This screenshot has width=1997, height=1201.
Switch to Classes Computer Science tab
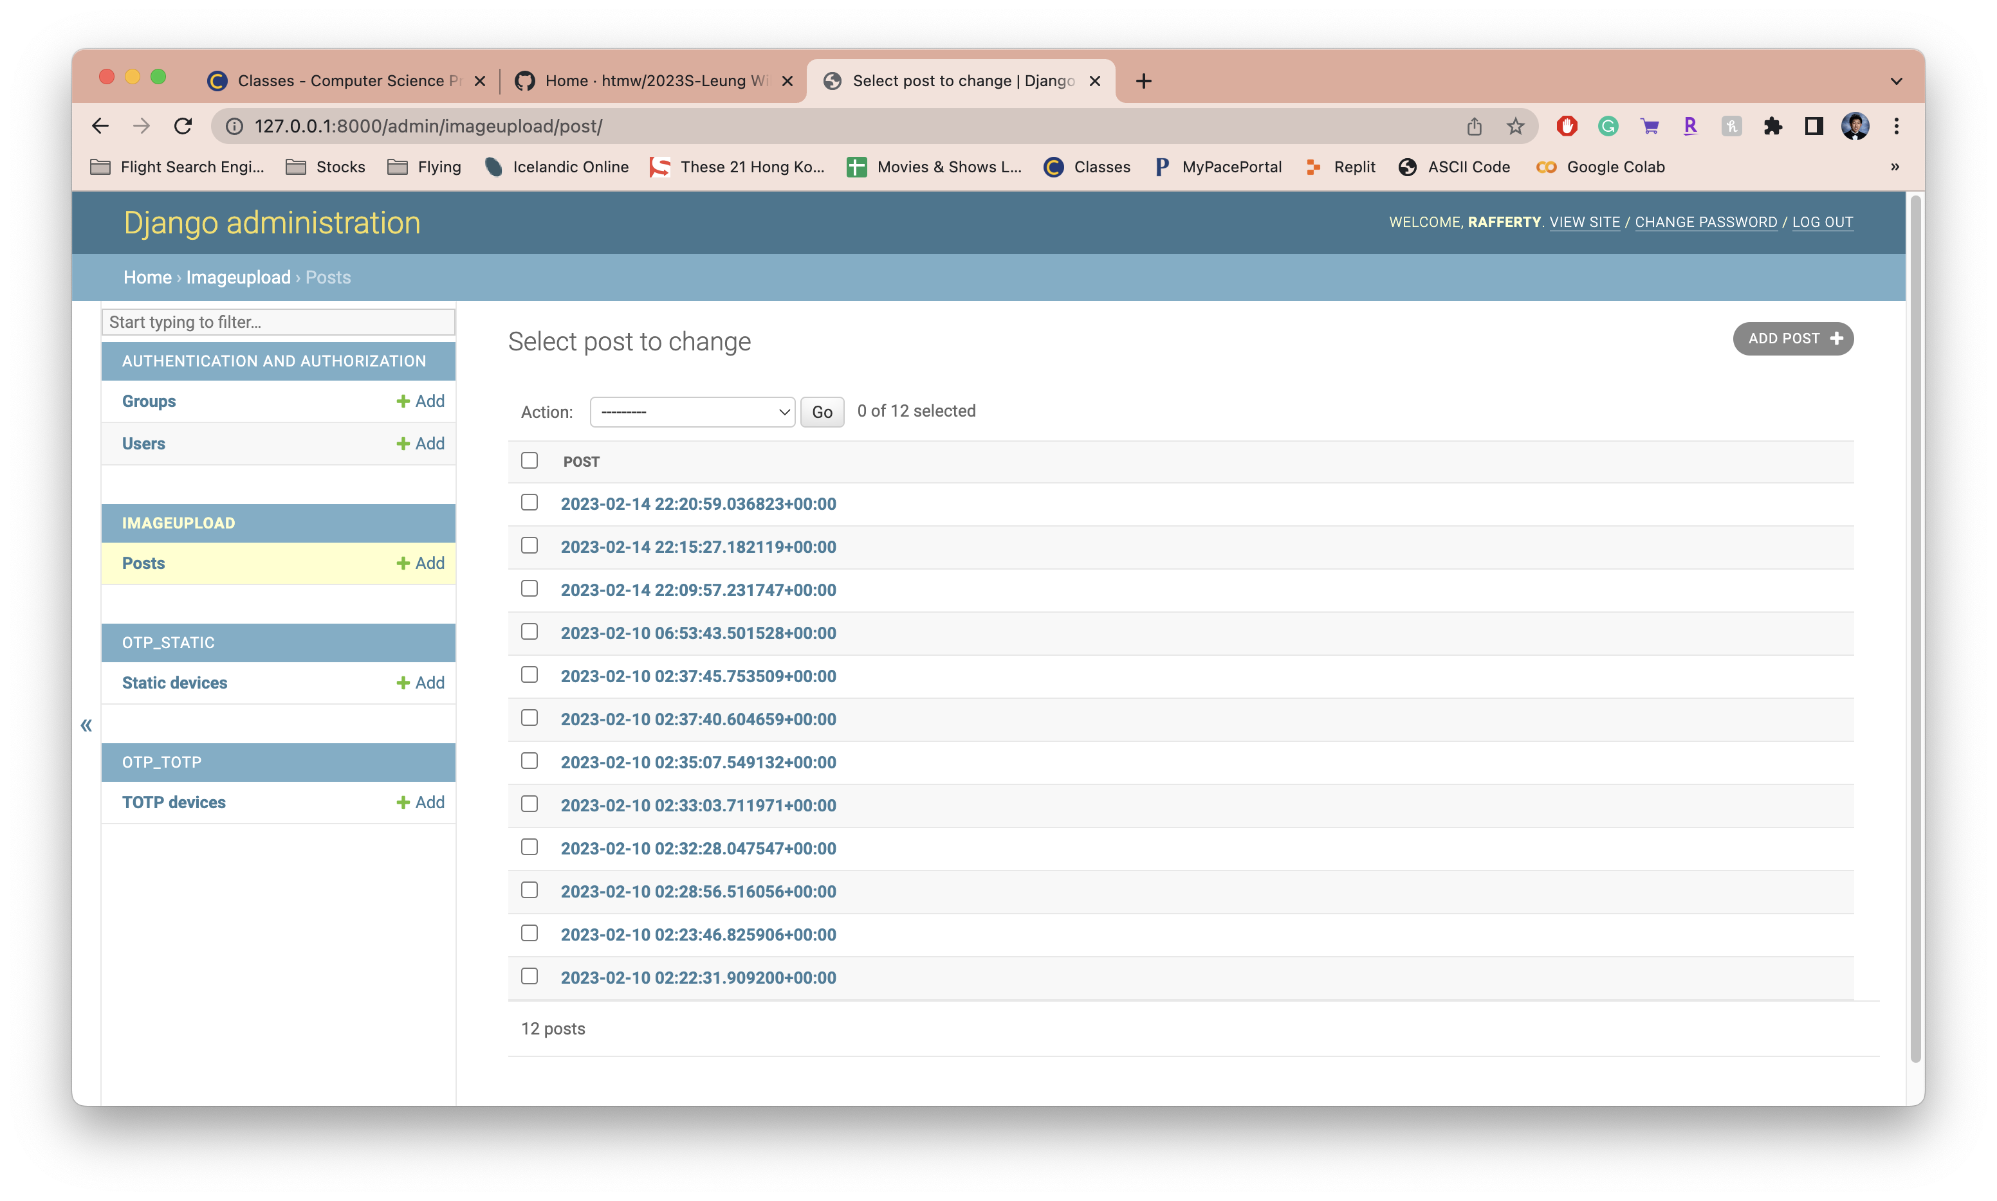click(x=340, y=81)
